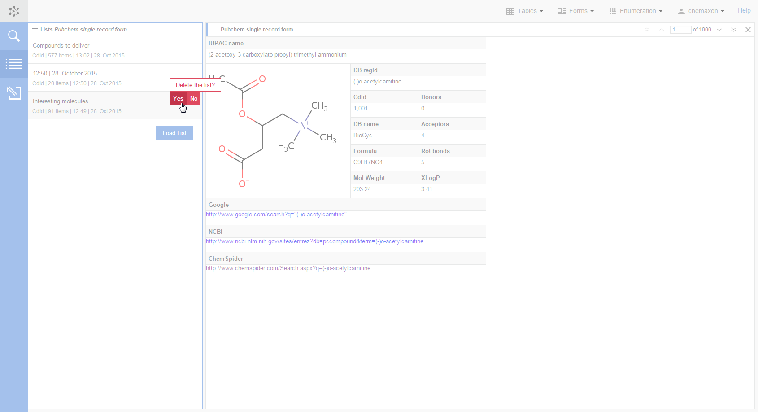Open the Google search link for acetylcarnitine

(x=276, y=215)
